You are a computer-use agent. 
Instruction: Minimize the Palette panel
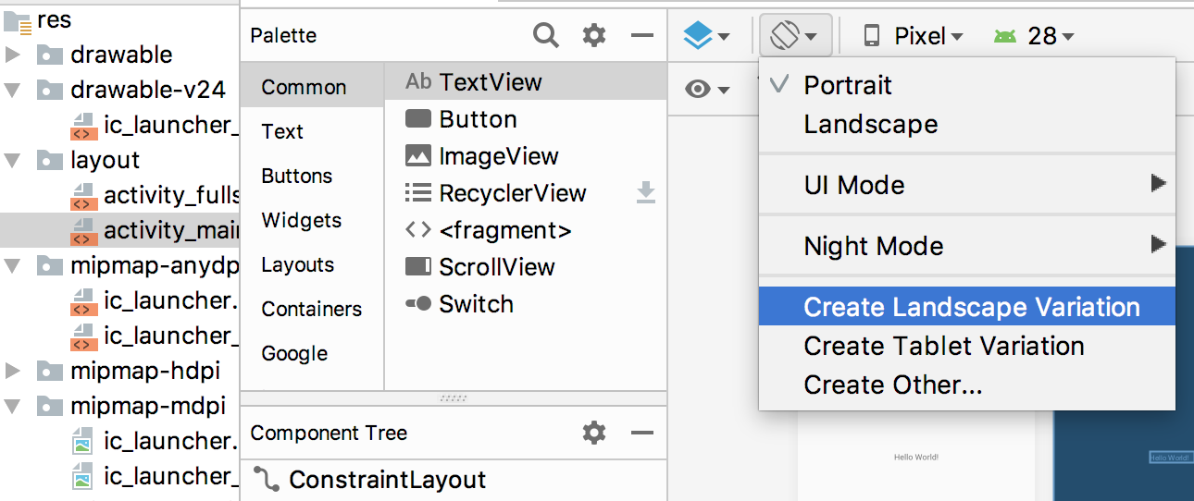point(641,36)
